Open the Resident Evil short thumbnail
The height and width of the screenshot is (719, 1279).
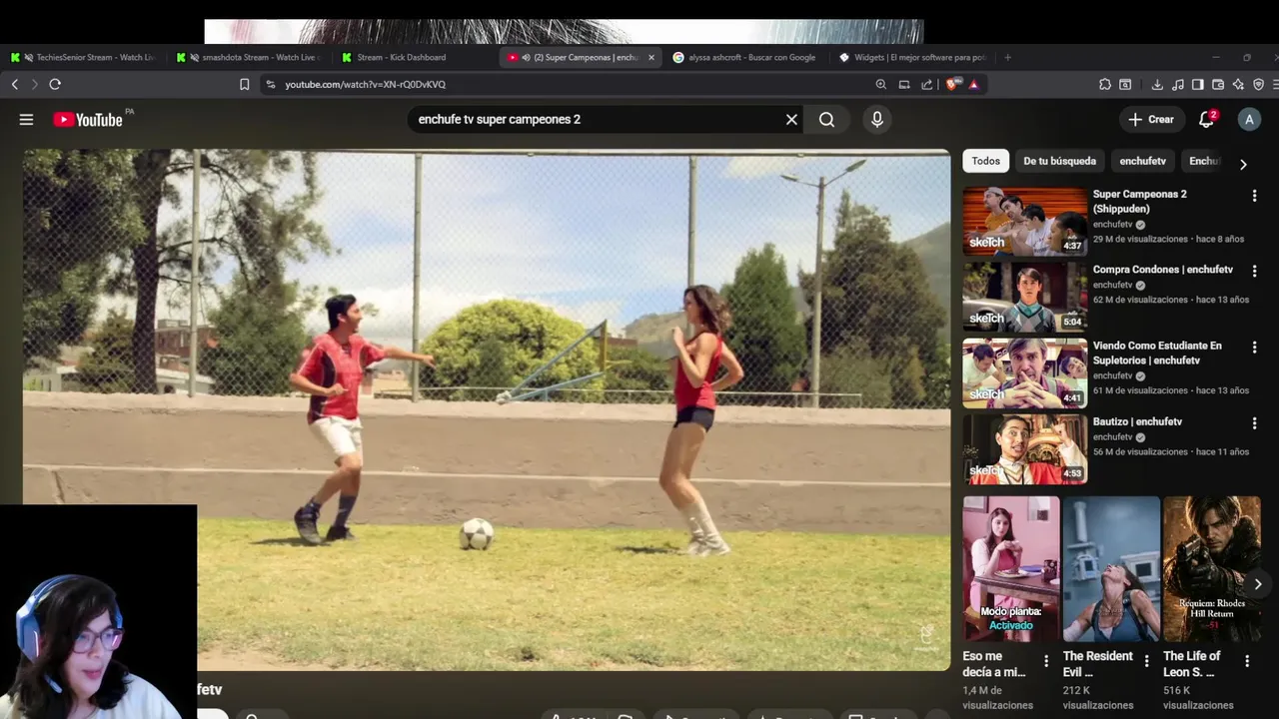(x=1111, y=569)
